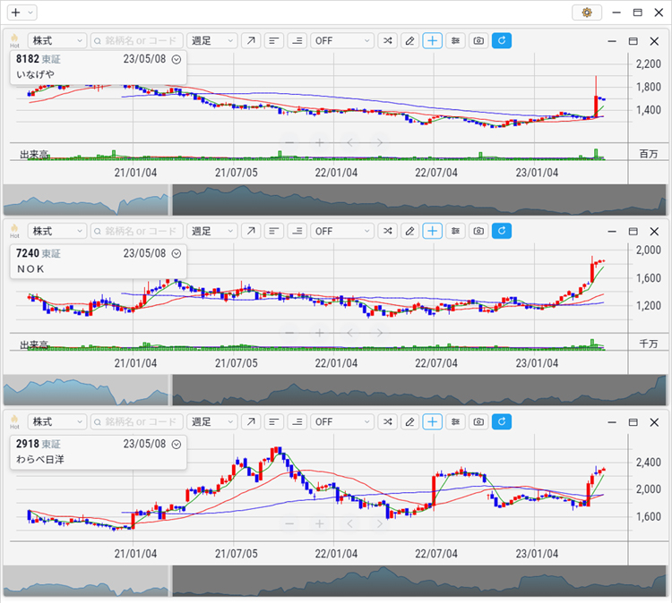This screenshot has width=672, height=603.
Task: Toggle blue refresh button in NOK chart
Action: point(502,231)
